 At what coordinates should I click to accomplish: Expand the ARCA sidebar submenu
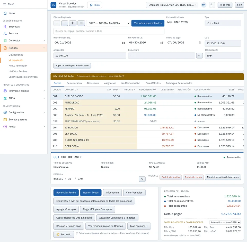pos(44,98)
